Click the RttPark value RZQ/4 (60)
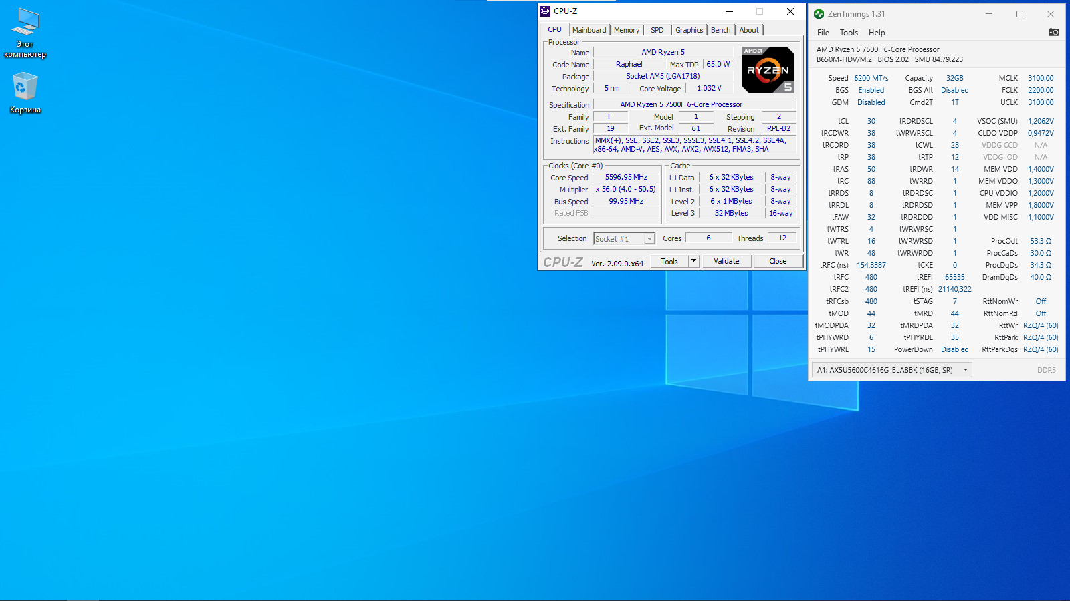 click(x=1041, y=337)
